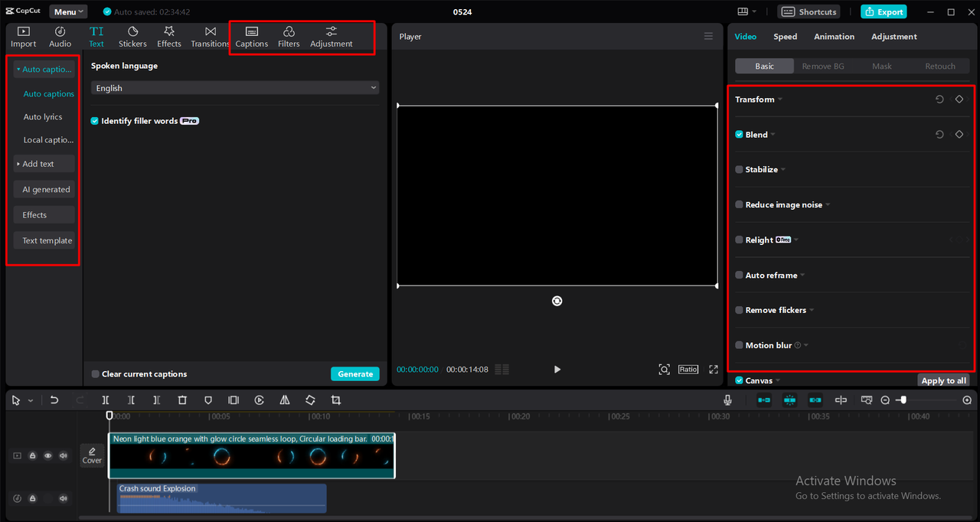Click the Split clip icon in timeline toolbar
This screenshot has width=980, height=522.
click(x=106, y=400)
